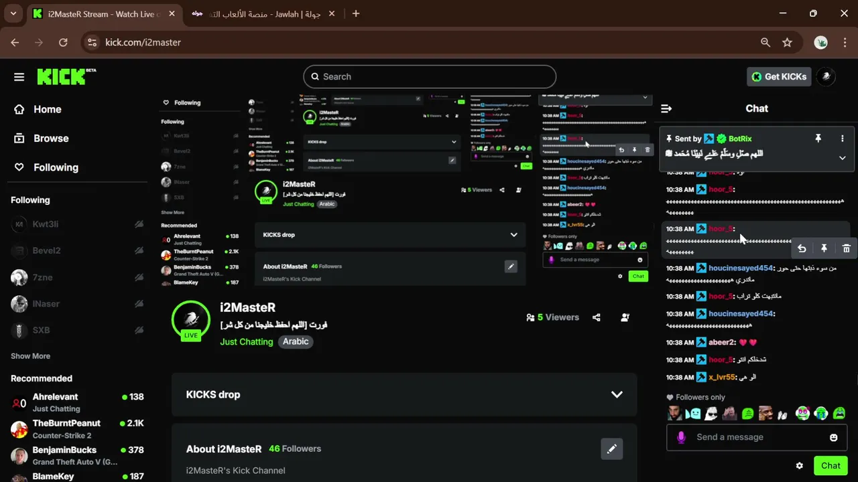Toggle notifications for followed channel Kwt3li
Screen dimensions: 858x482
[139, 224]
